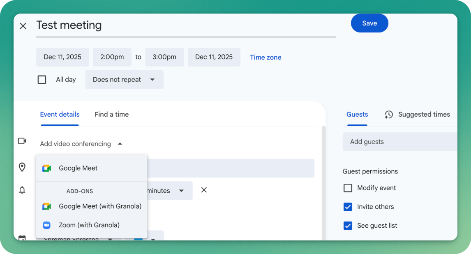Click the Zoom with Granola icon
Viewport: 471px width, 254px height.
(46, 225)
